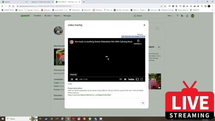Click the YouTube logo in the player
Image resolution: width=215 pixels, height=121 pixels.
point(131,79)
